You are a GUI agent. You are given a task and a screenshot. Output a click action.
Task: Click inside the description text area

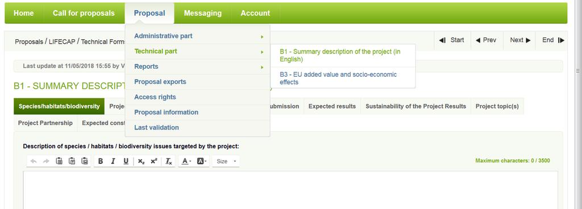[290, 190]
